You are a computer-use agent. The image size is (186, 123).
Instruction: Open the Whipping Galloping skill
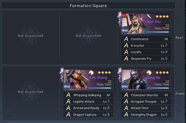[x=88, y=95]
